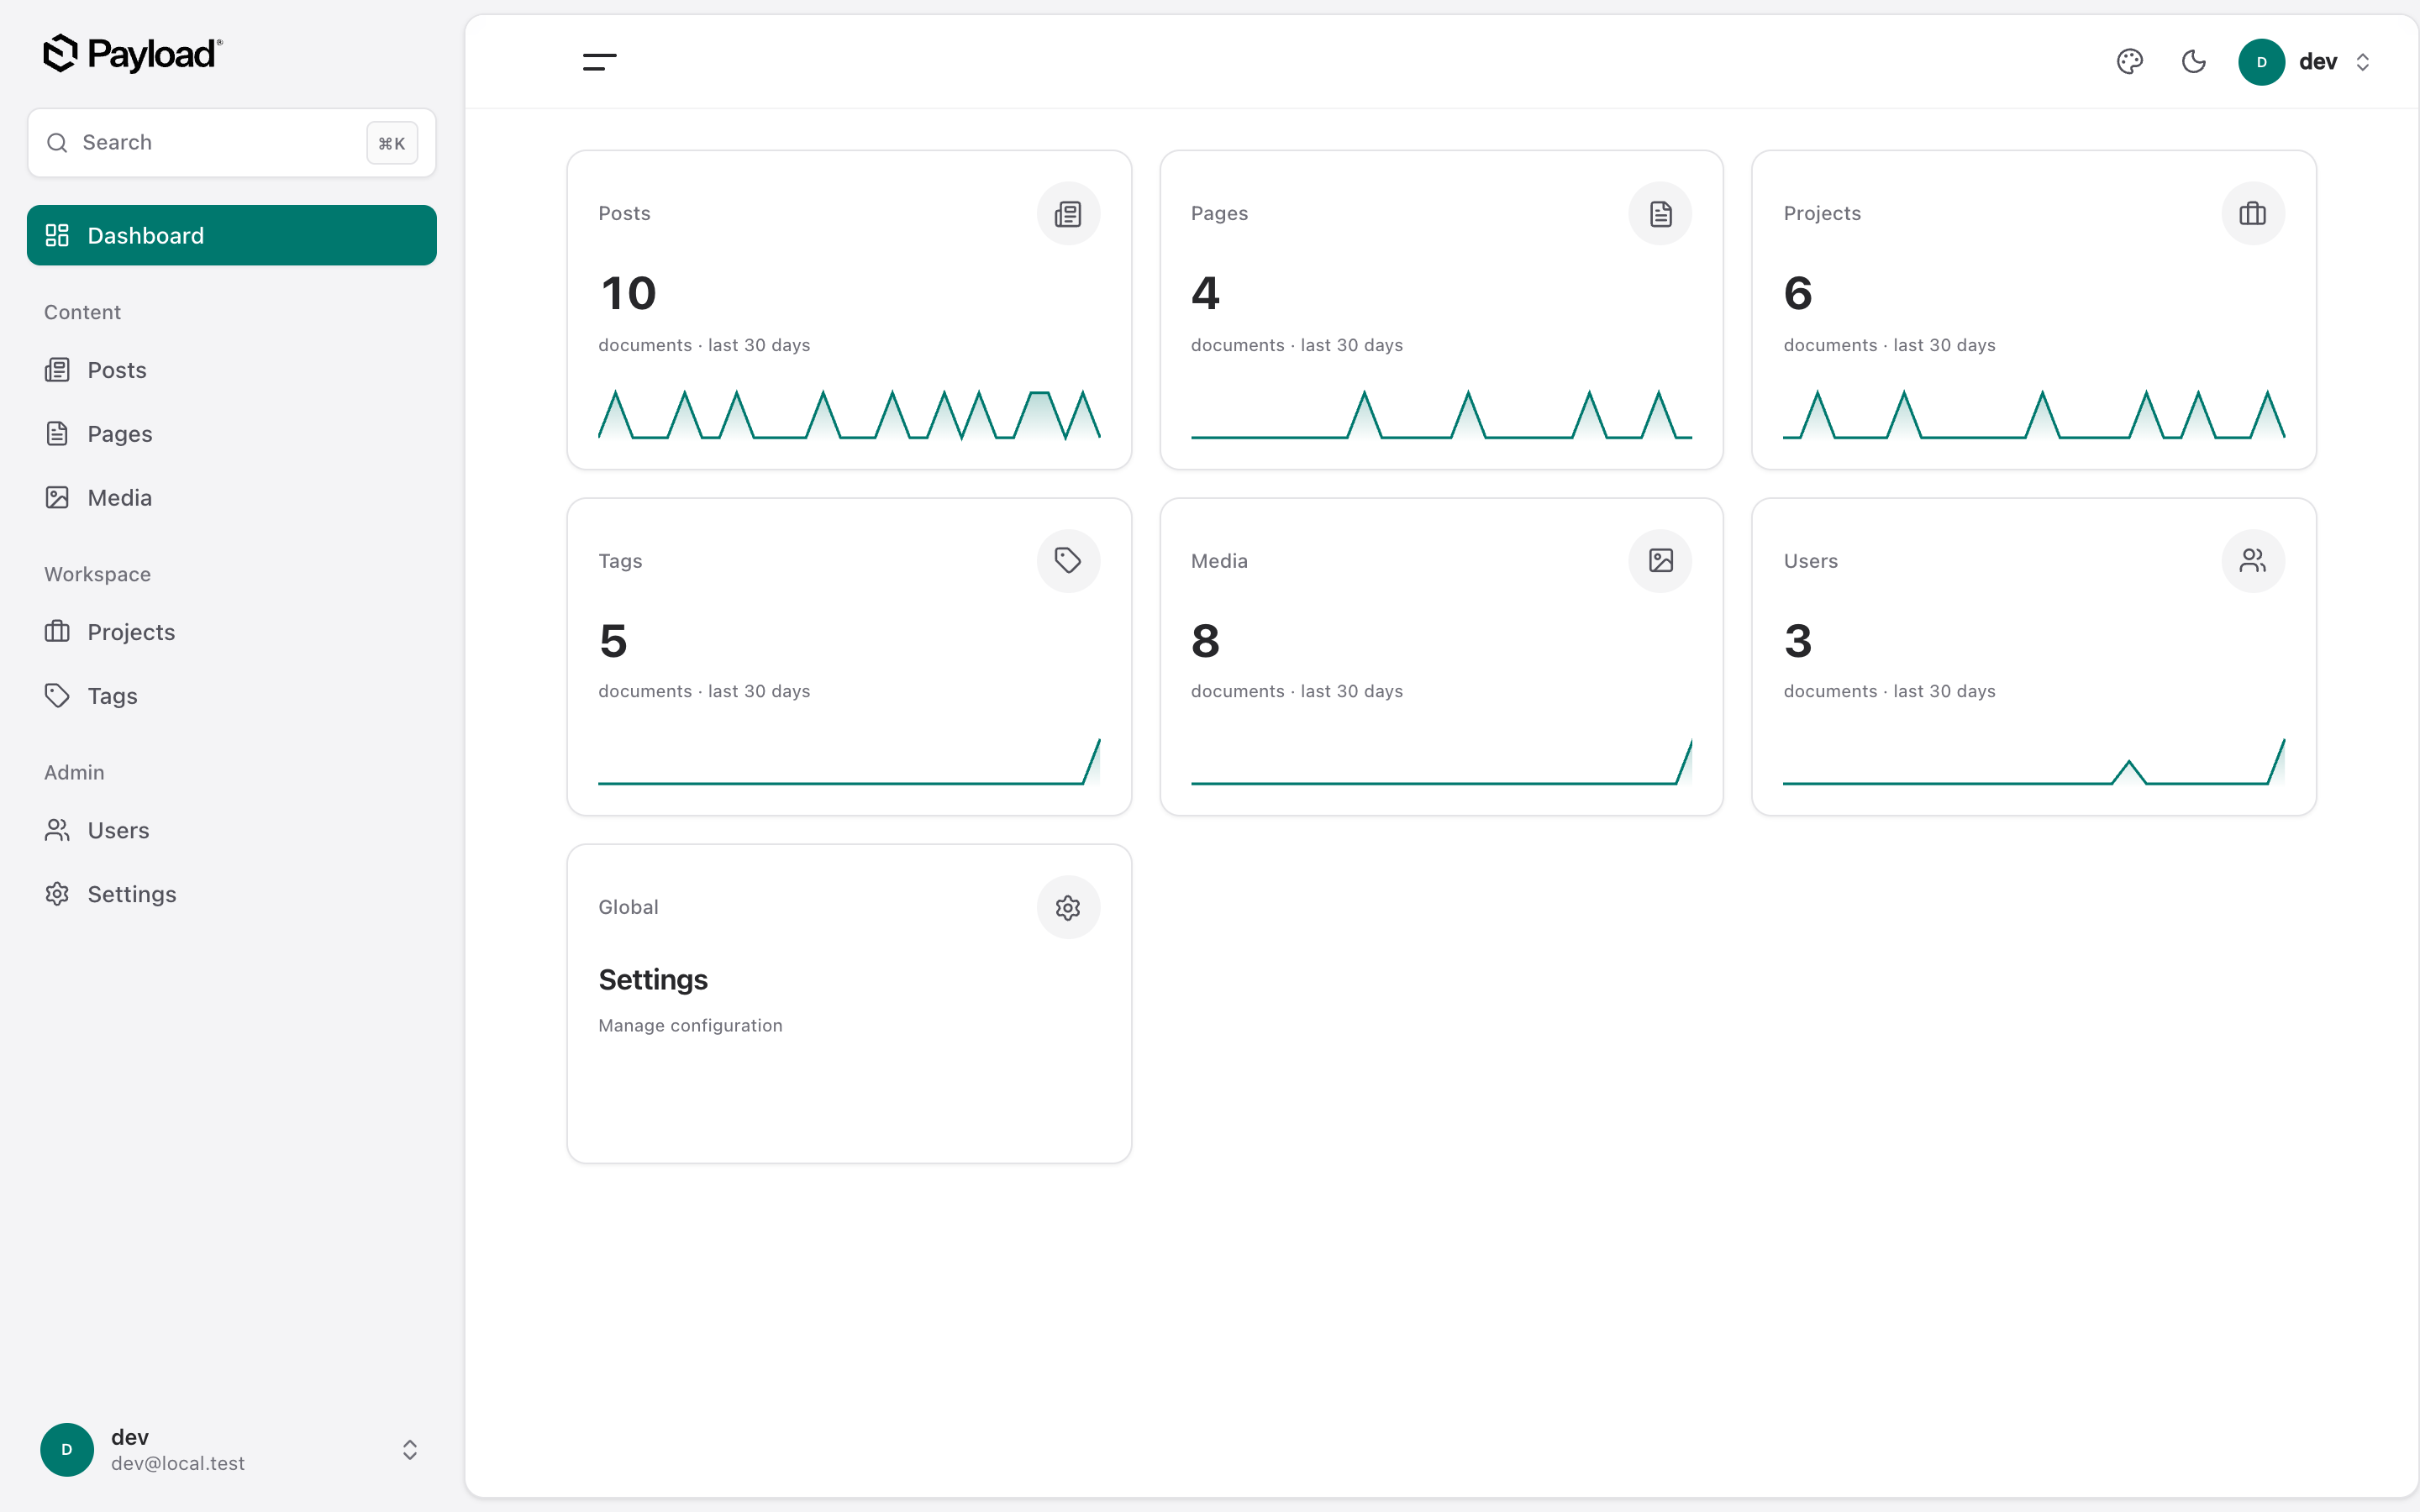Click the Tags icon in sidebar
This screenshot has height=1512, width=2420.
57,696
